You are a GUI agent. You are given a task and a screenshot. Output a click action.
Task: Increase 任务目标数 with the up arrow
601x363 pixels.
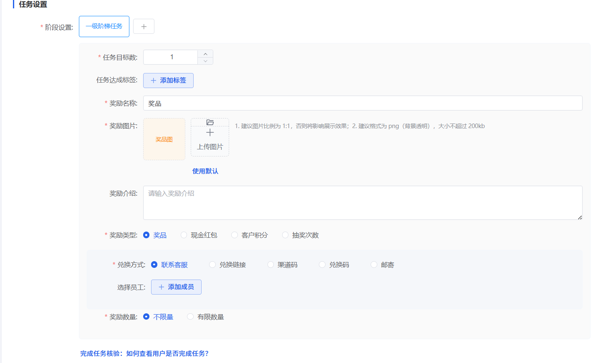point(205,54)
